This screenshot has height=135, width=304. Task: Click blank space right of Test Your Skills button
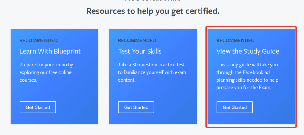tap(175, 107)
